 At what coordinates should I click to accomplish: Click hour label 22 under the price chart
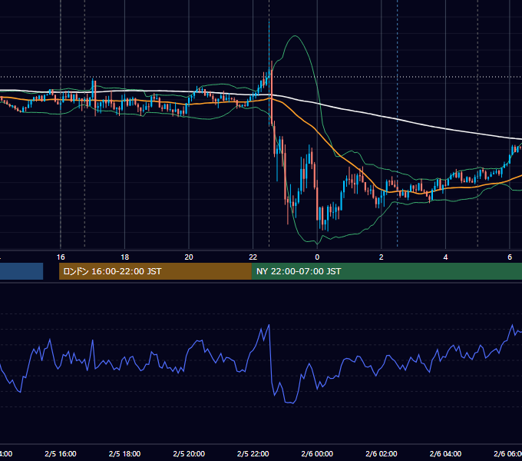coord(253,257)
